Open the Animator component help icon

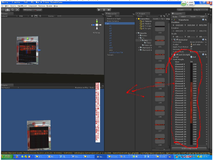[203, 40]
